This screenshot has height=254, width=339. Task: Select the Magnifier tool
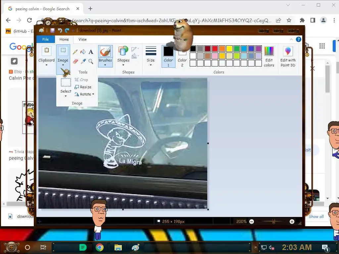(x=91, y=61)
